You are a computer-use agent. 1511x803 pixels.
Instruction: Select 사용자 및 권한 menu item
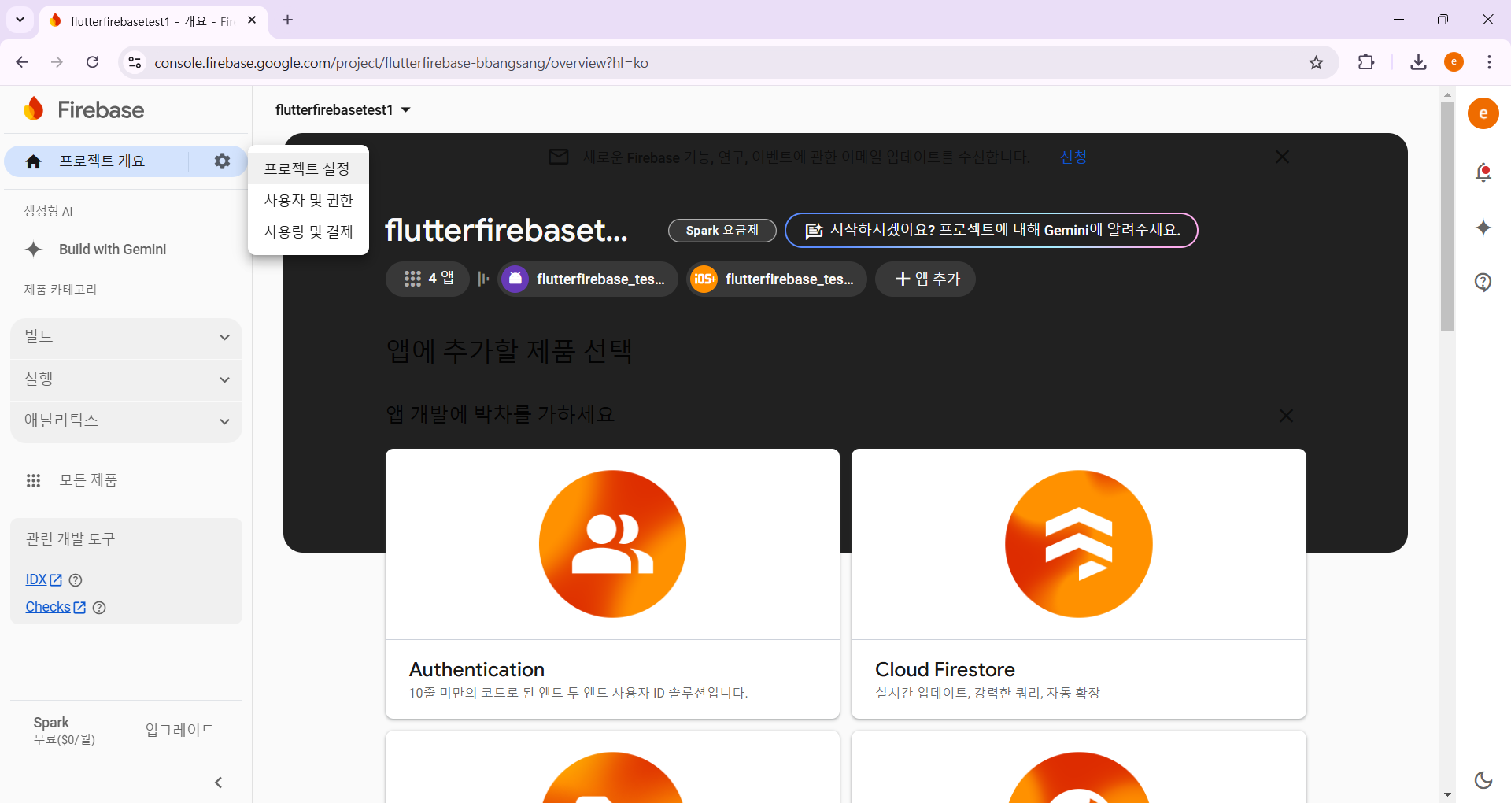coord(308,200)
